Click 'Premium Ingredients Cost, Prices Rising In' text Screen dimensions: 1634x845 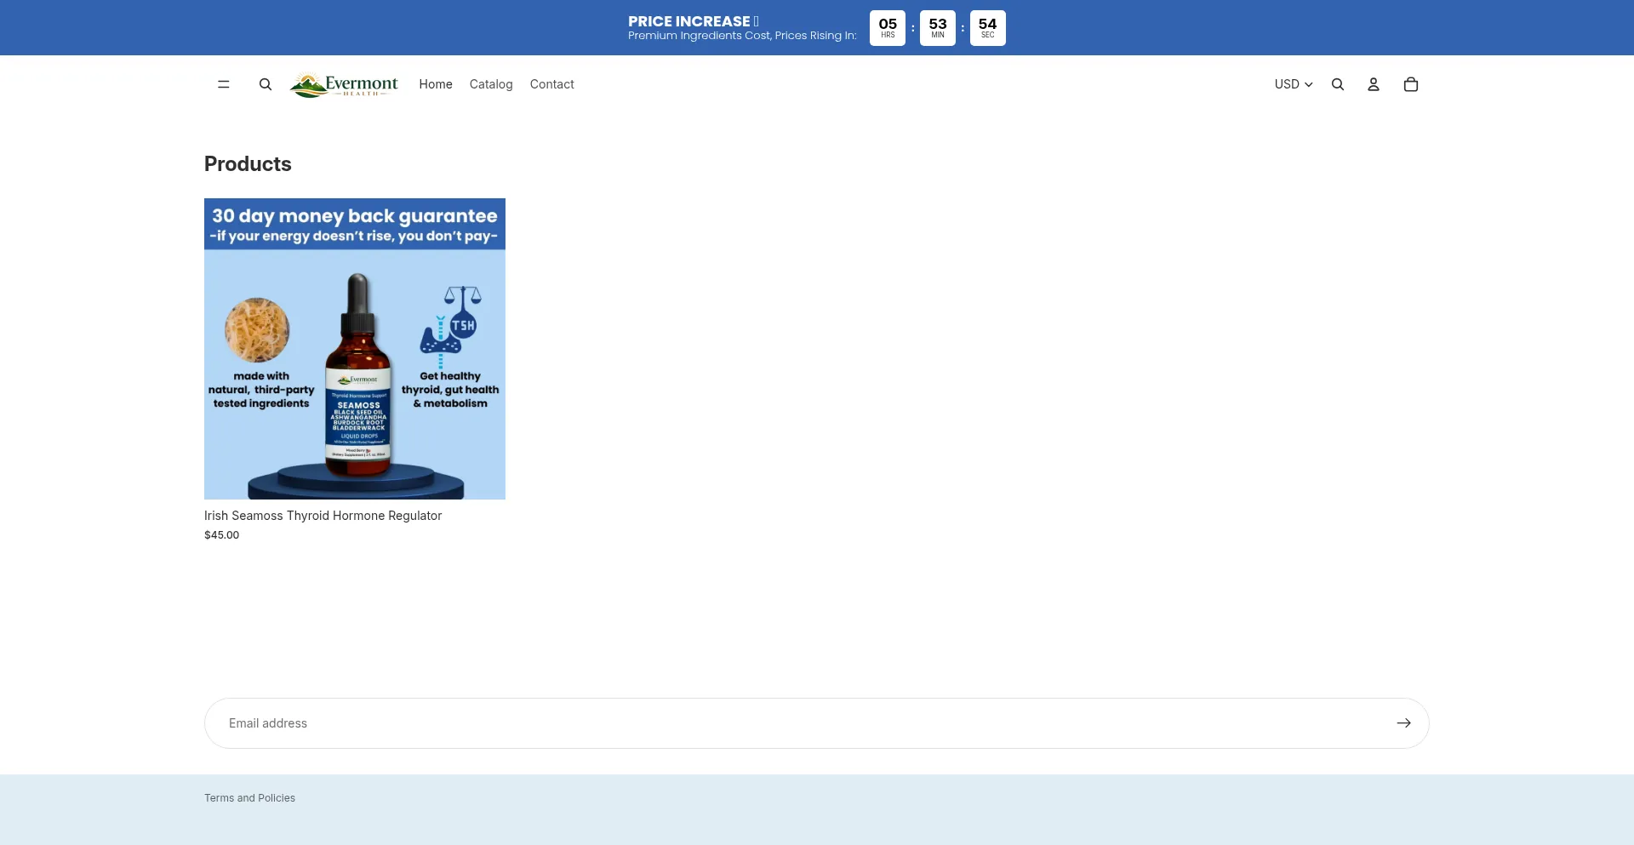coord(742,36)
